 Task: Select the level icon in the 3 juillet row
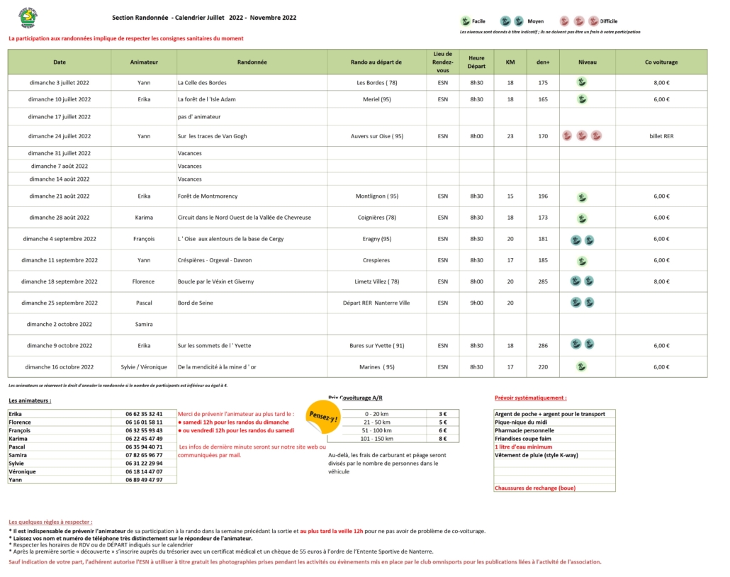coord(581,82)
